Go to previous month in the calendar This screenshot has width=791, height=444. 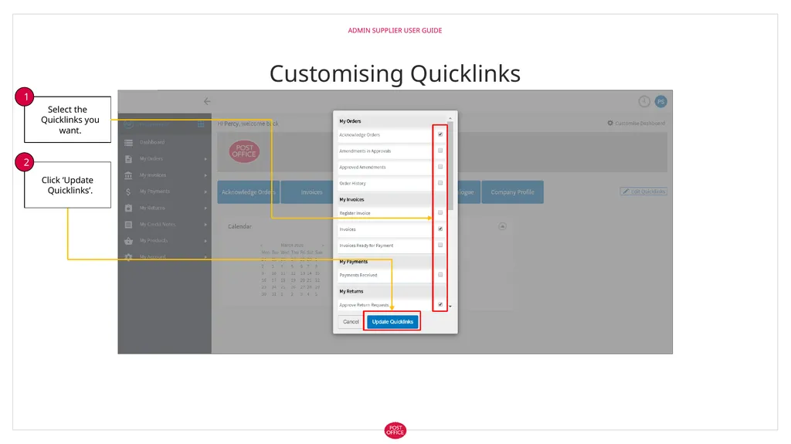coord(263,245)
